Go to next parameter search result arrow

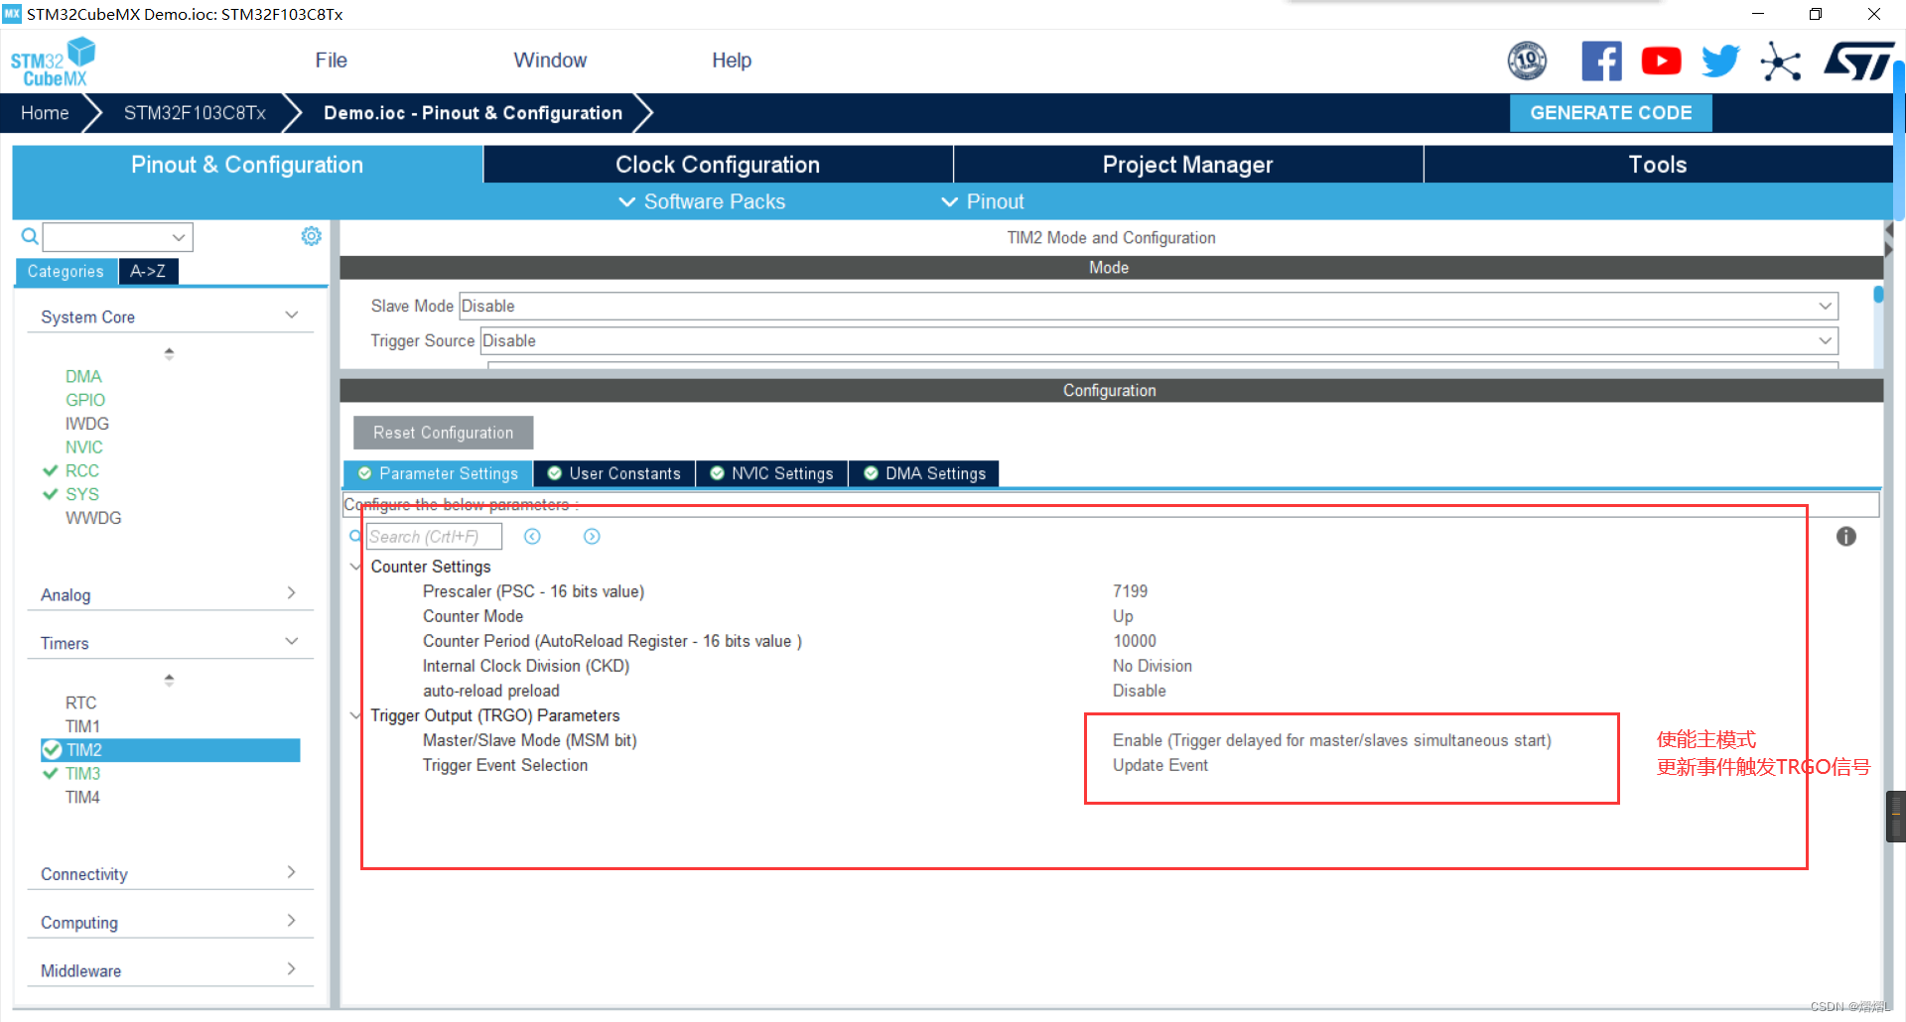tap(592, 537)
